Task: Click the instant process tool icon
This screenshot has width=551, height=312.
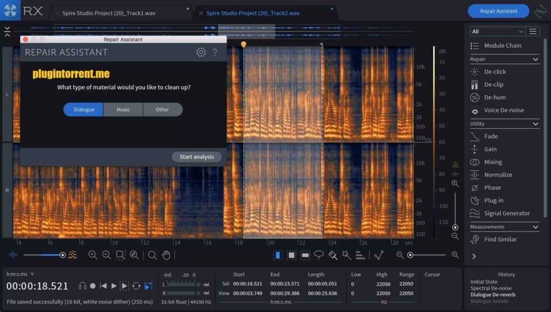Action: tap(379, 255)
